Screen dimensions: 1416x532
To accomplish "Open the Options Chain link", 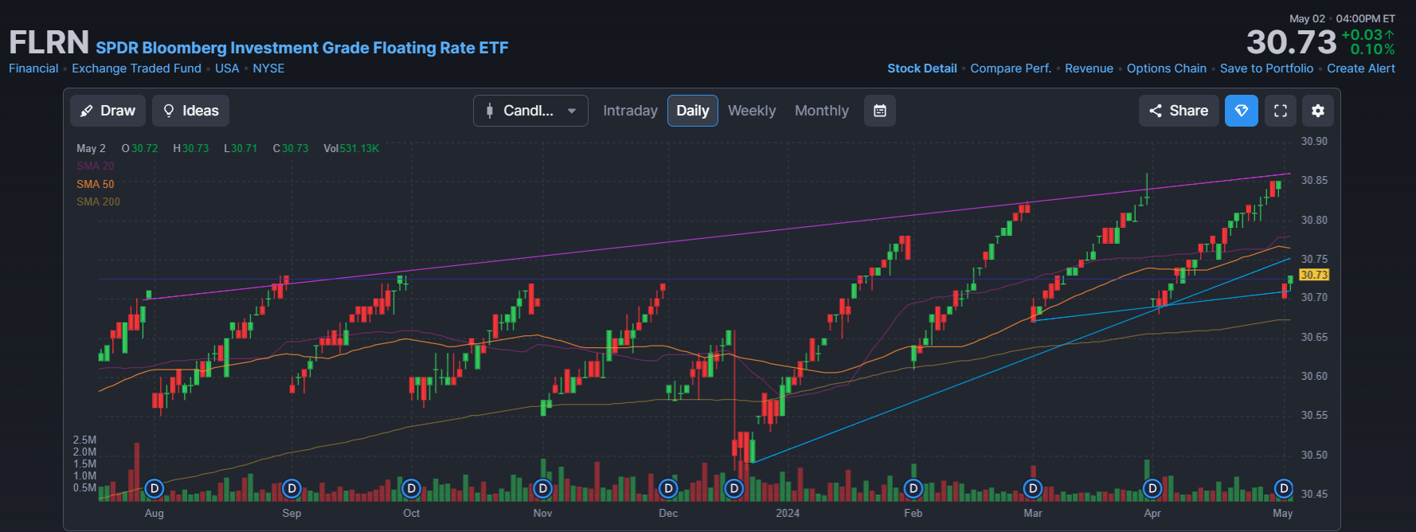I will point(1167,68).
